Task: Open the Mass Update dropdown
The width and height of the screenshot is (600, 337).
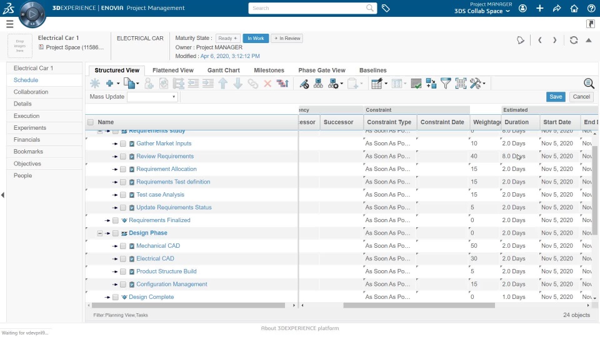Action: 152,97
